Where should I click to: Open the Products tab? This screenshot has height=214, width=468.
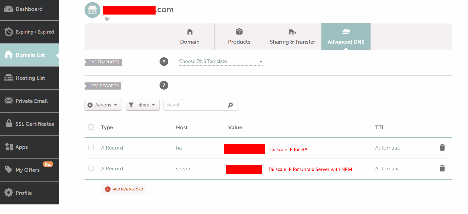(239, 36)
